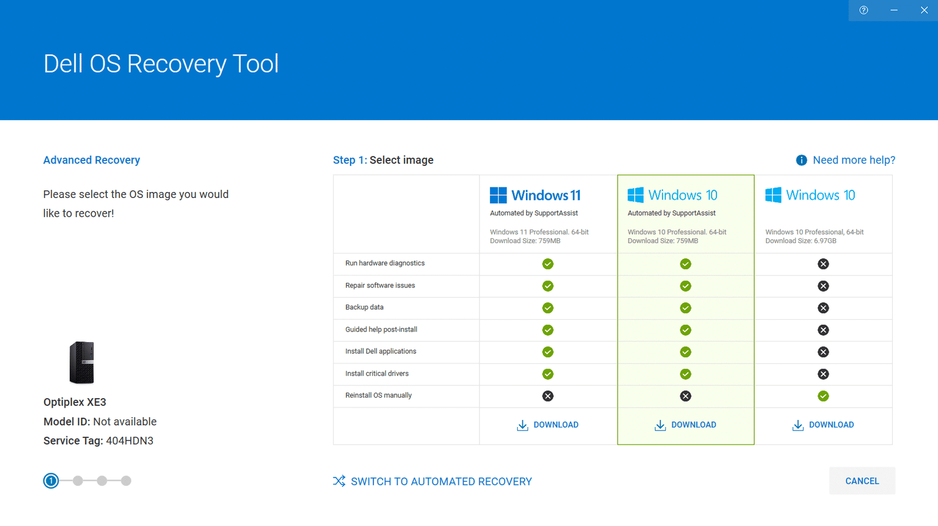The image size is (938, 526).
Task: Click Windows 11 Professional 64-bit description text
Action: click(539, 232)
